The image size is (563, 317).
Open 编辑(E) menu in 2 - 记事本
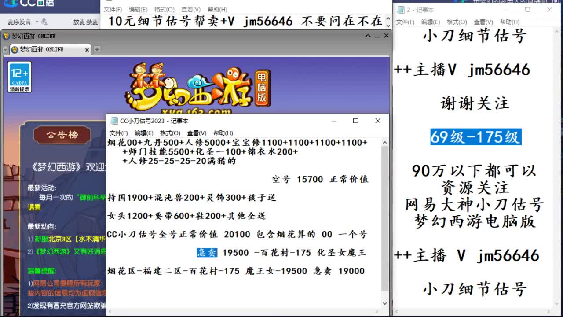coord(430,22)
